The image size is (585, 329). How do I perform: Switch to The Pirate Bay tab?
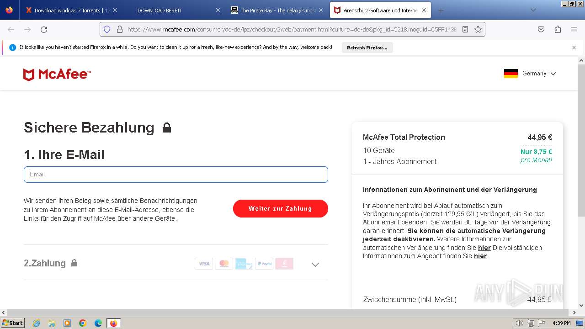[x=277, y=10]
